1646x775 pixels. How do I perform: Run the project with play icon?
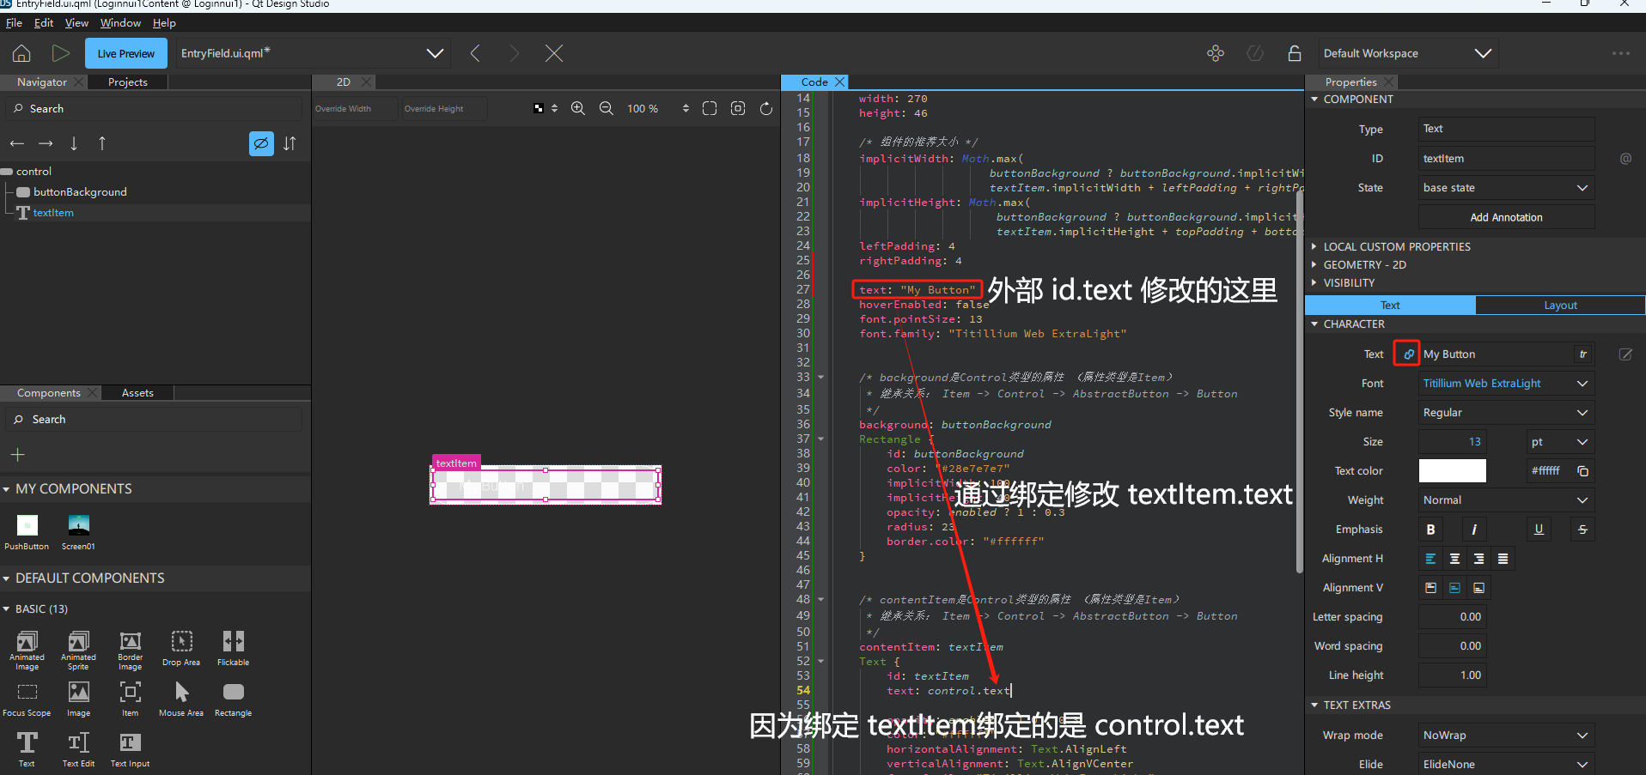pyautogui.click(x=60, y=53)
